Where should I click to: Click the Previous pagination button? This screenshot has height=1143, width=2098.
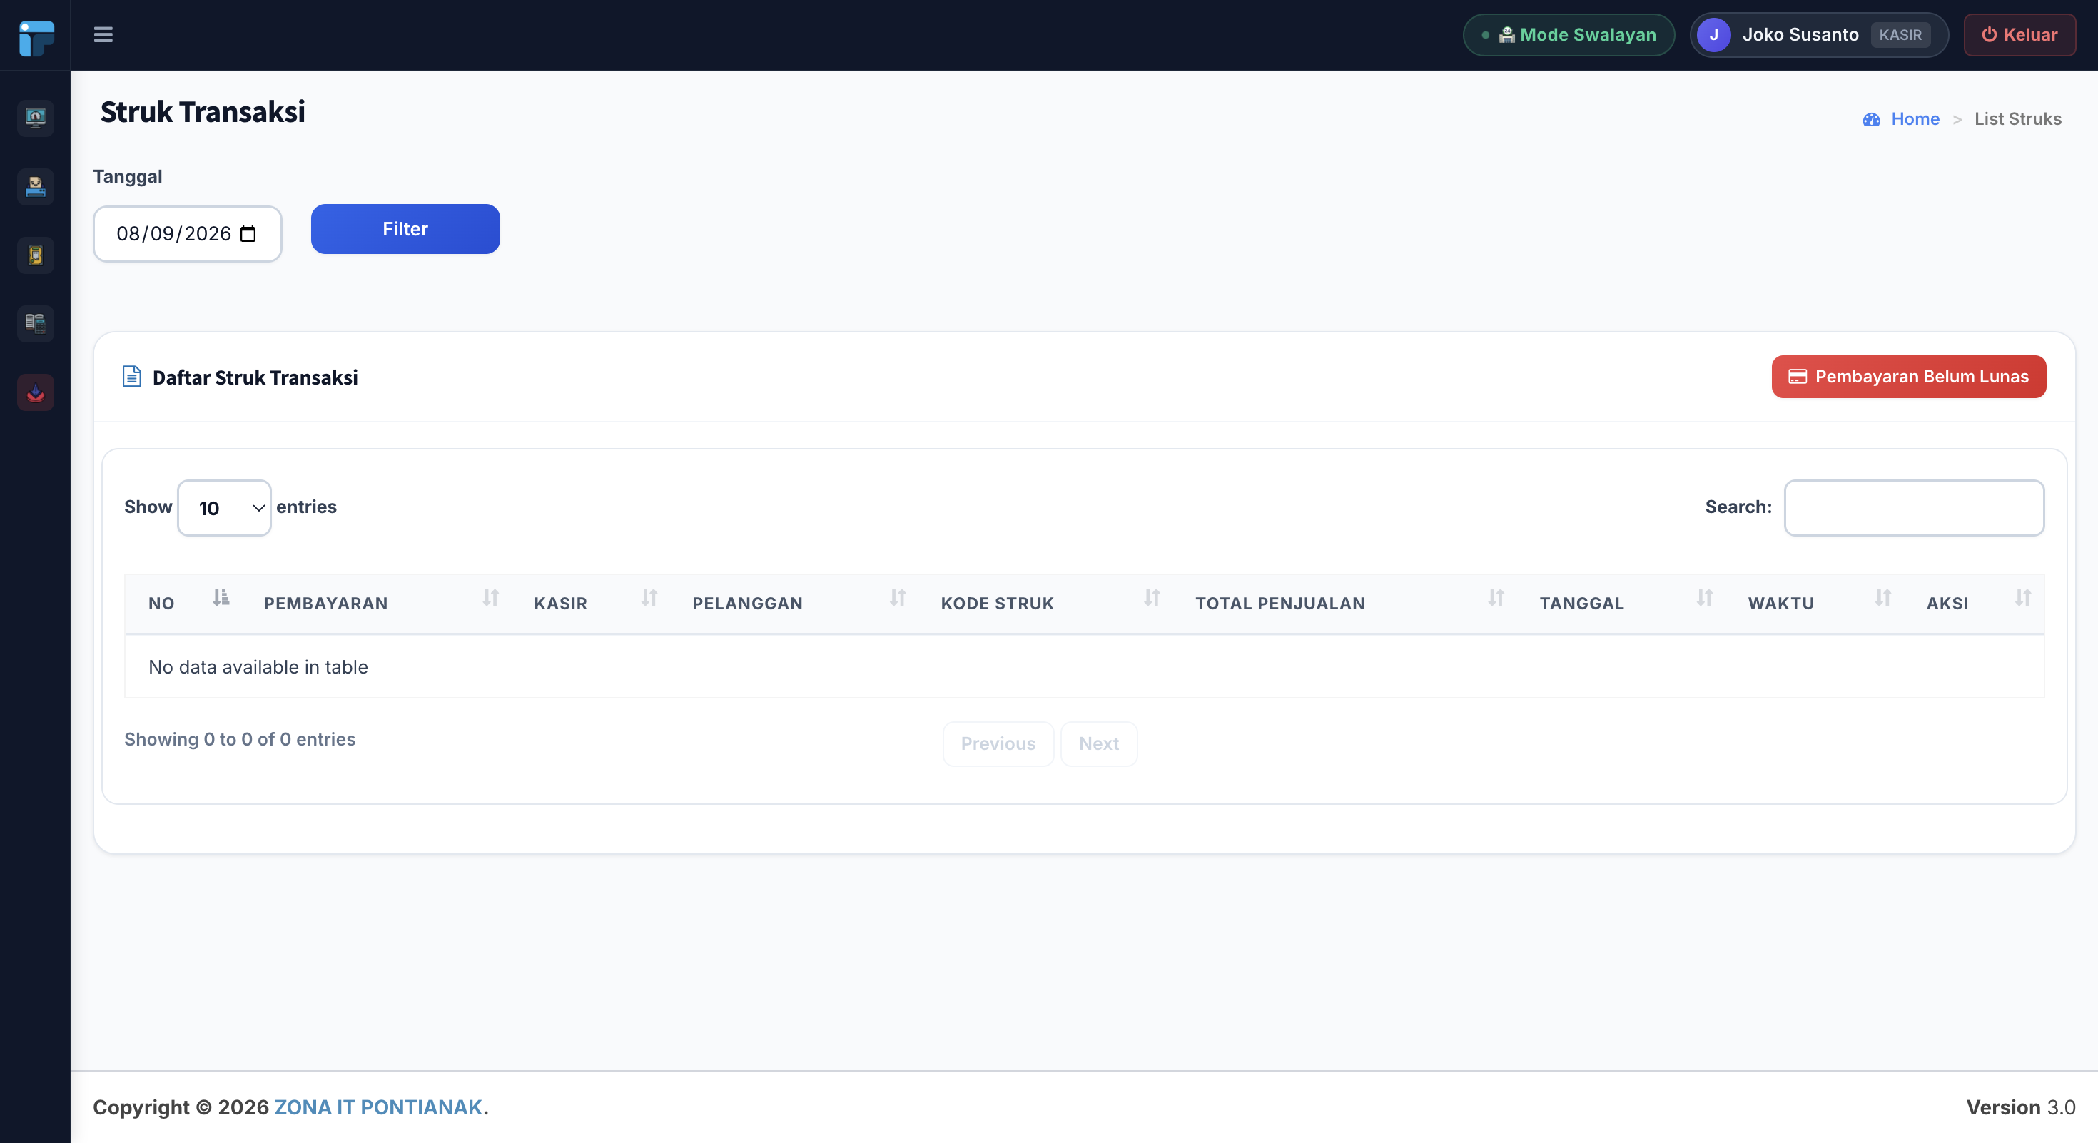tap(998, 743)
